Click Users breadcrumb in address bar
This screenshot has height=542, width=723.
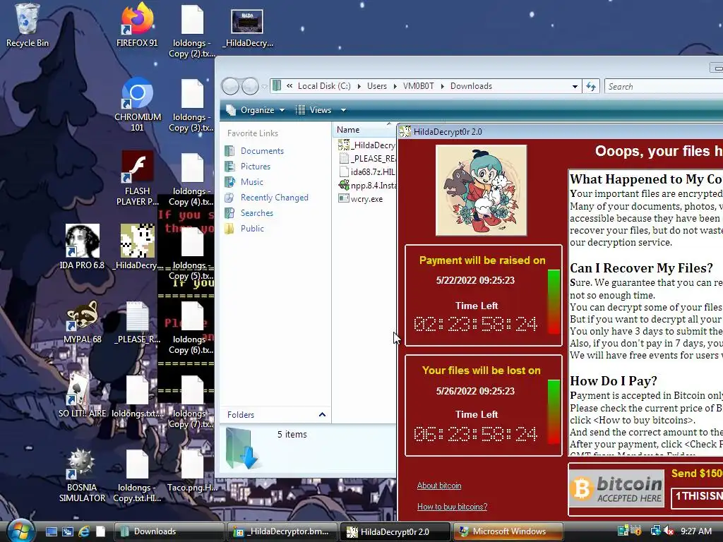click(377, 86)
